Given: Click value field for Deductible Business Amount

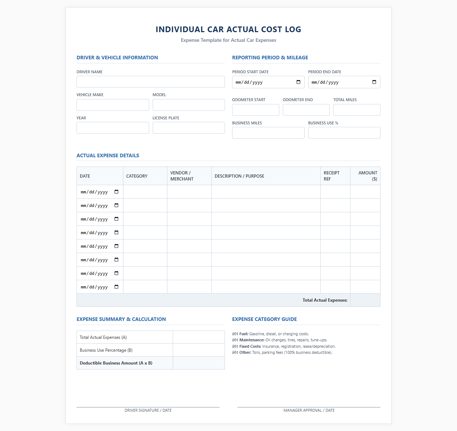Looking at the screenshot, I should click(199, 363).
